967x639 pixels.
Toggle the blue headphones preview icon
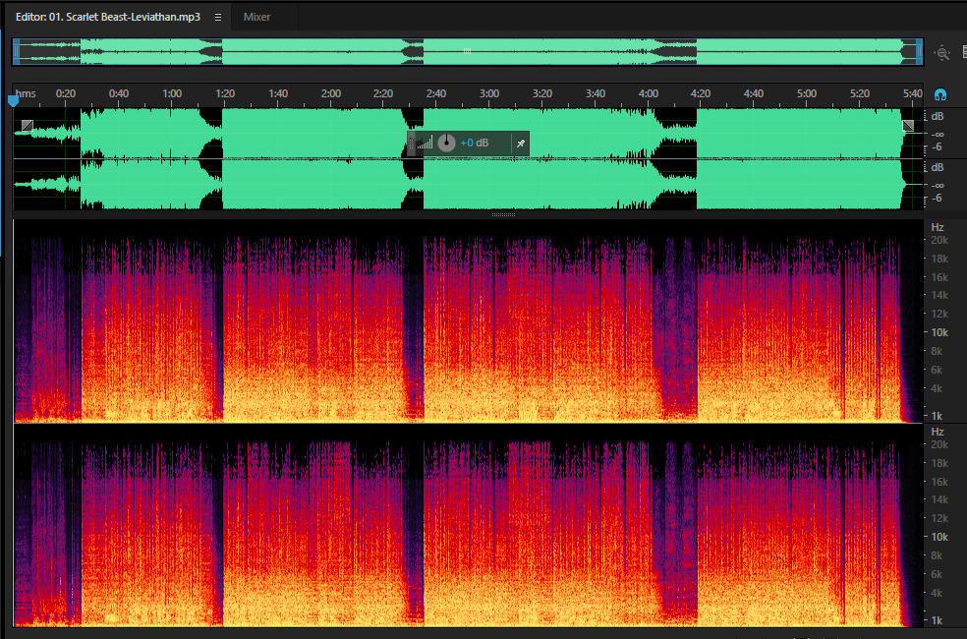(x=939, y=94)
